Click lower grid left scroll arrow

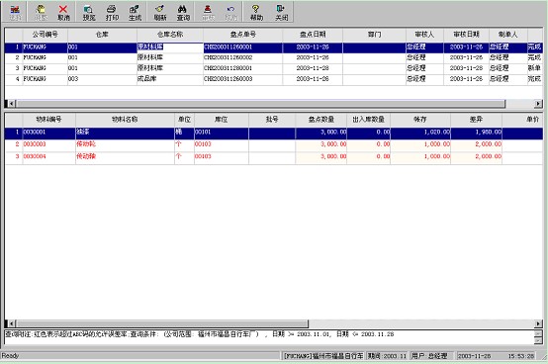pyautogui.click(x=11, y=323)
